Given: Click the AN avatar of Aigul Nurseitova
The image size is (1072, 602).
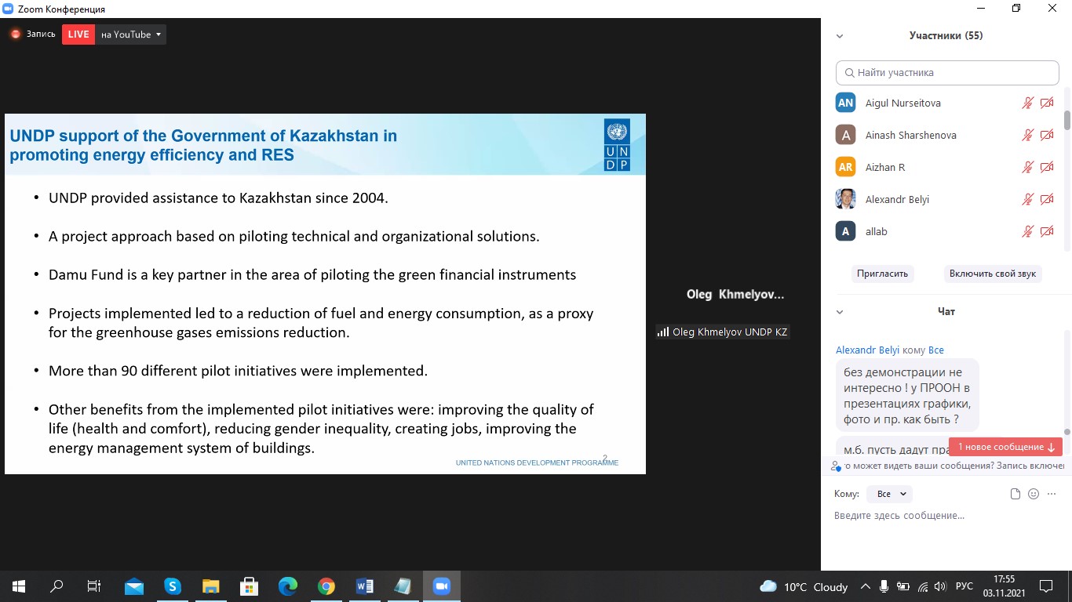Looking at the screenshot, I should 845,103.
